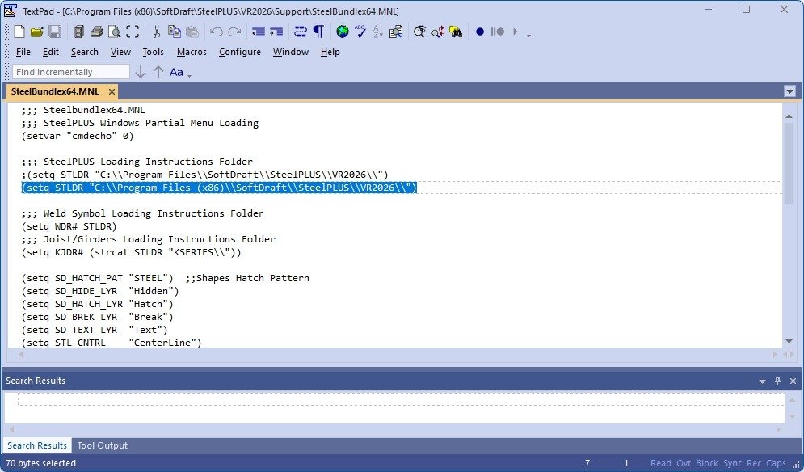Toggle Ovr overwrite mode in status bar

point(684,463)
